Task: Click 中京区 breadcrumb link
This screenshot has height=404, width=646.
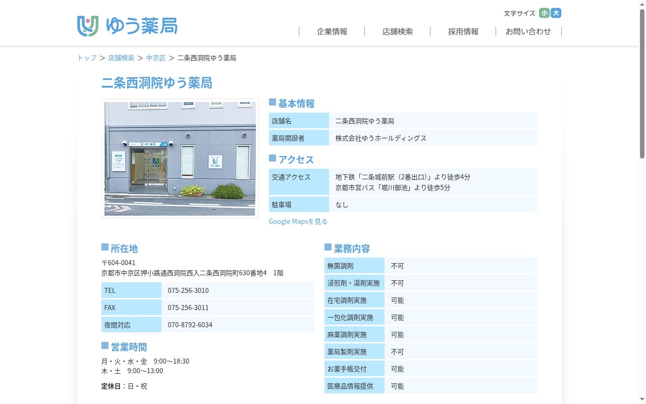Action: point(156,58)
